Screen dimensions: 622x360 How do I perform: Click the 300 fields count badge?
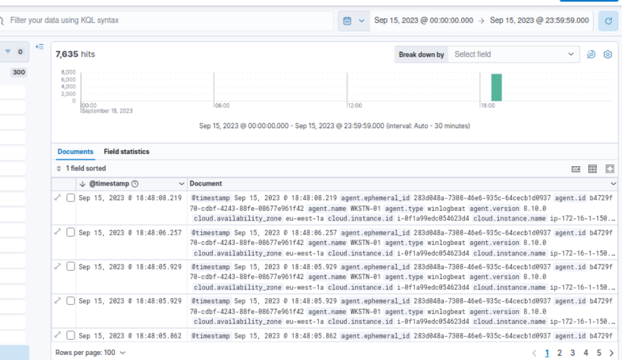pos(19,73)
